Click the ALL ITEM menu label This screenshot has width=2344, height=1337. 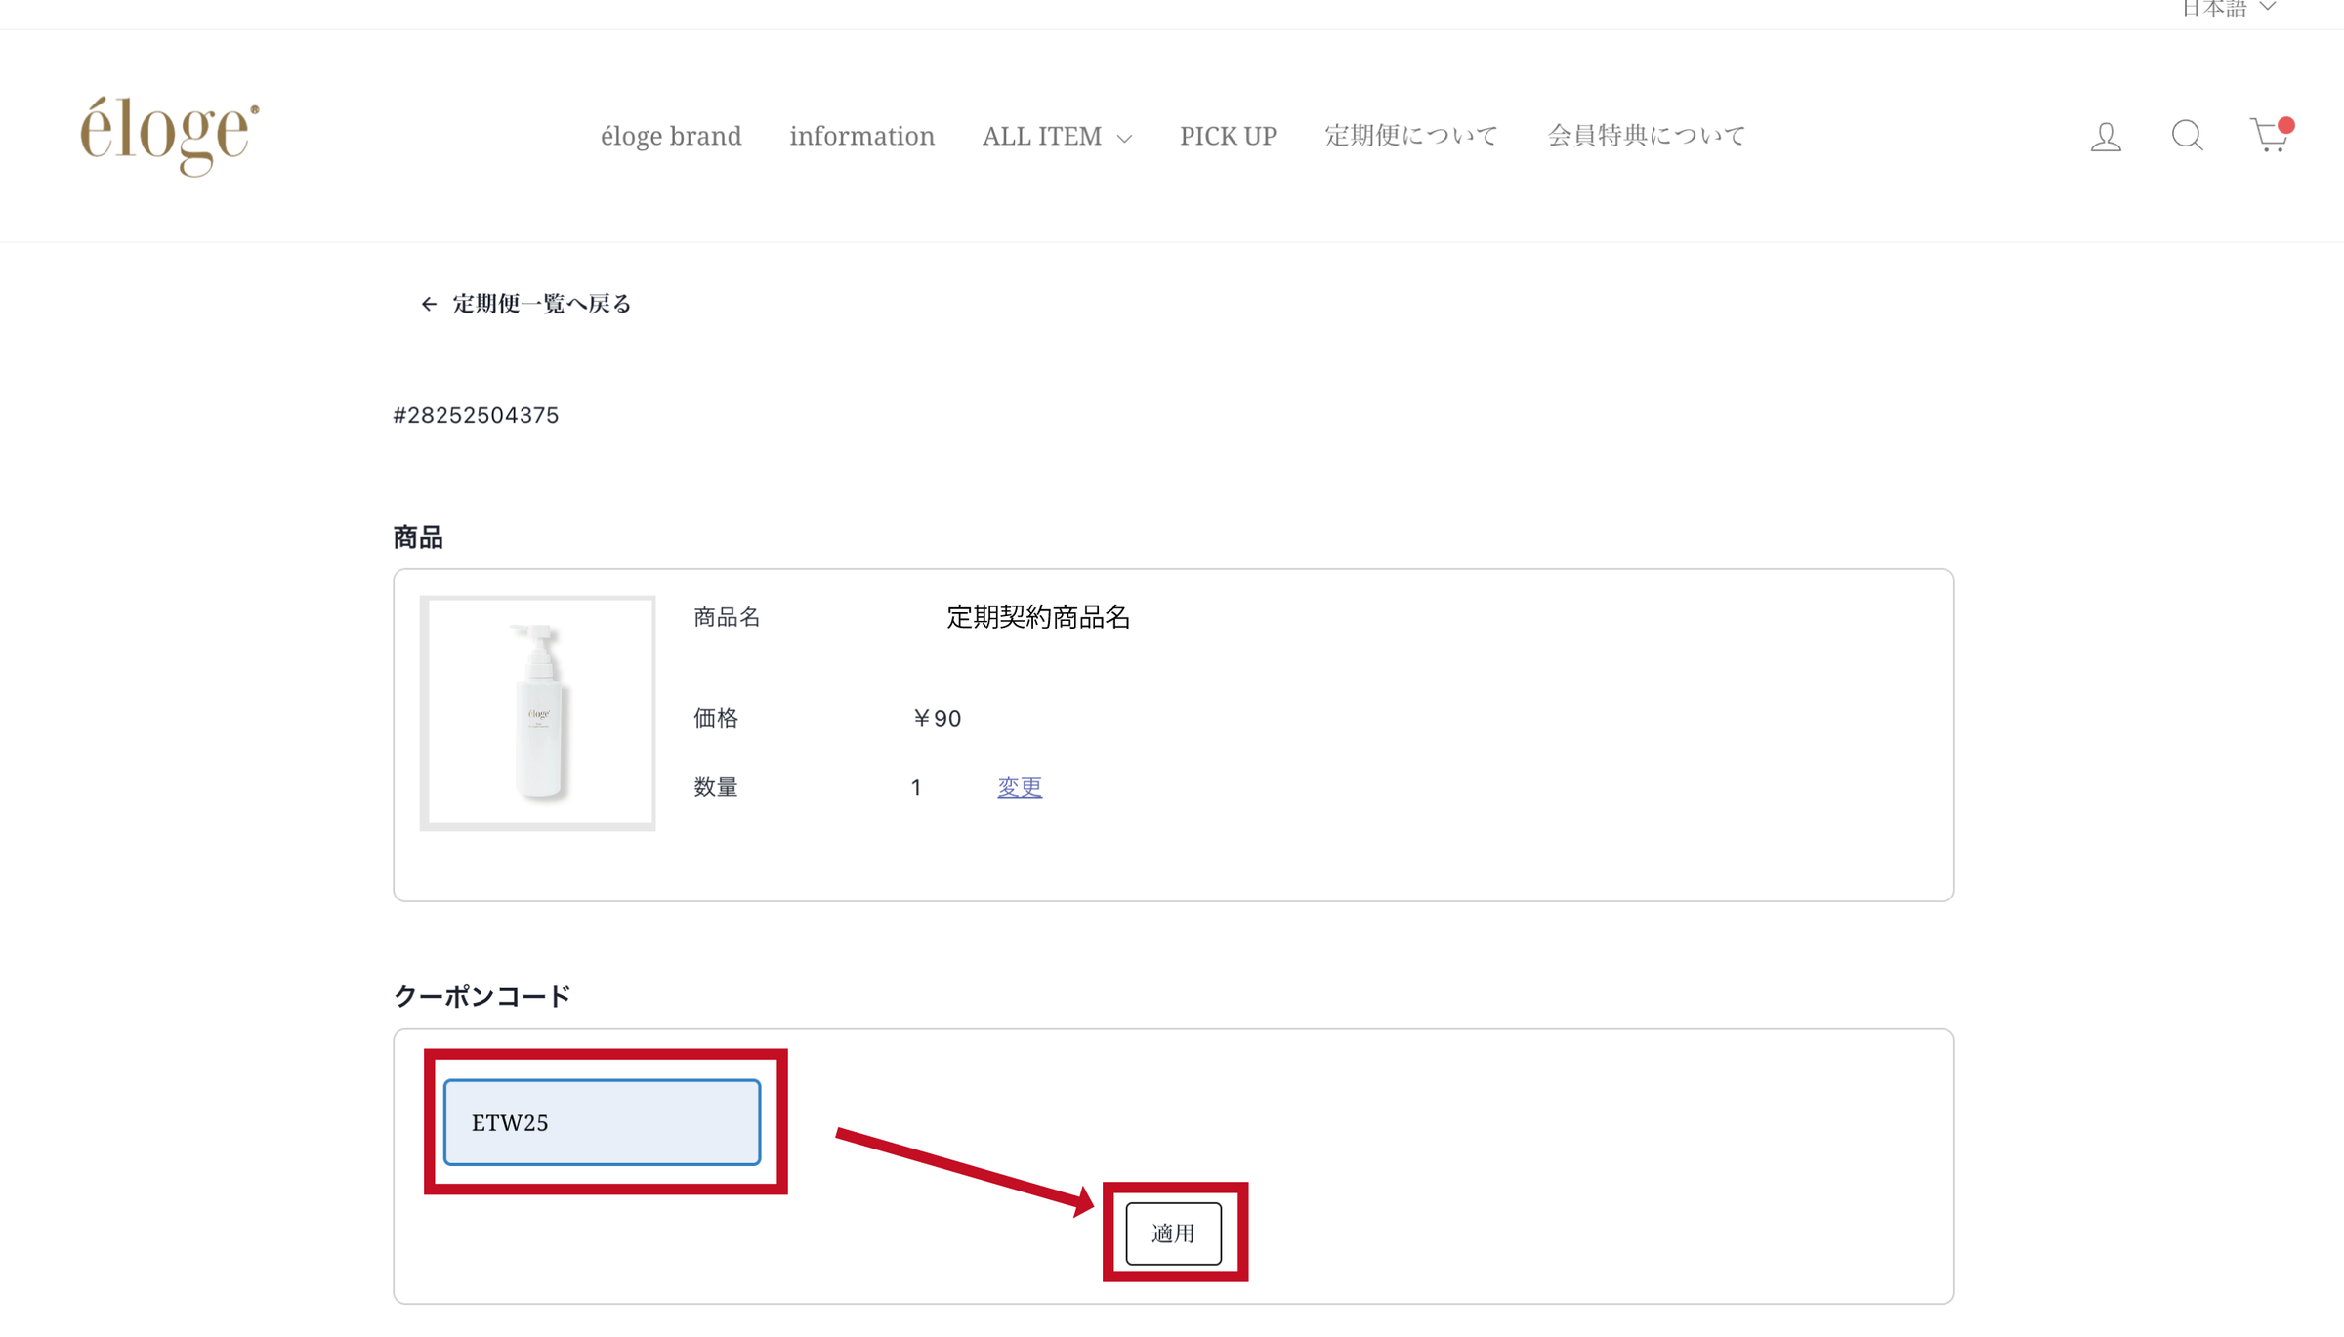[1041, 136]
